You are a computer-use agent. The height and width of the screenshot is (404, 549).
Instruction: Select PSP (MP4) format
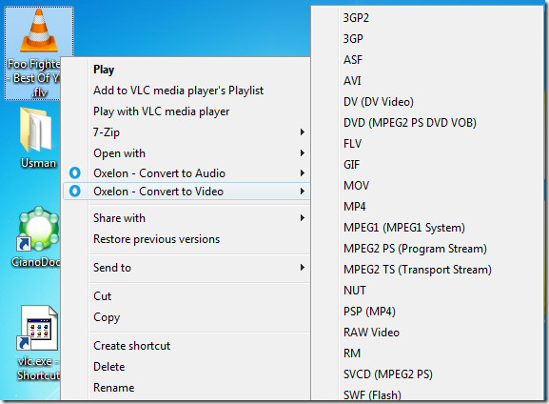(x=370, y=312)
